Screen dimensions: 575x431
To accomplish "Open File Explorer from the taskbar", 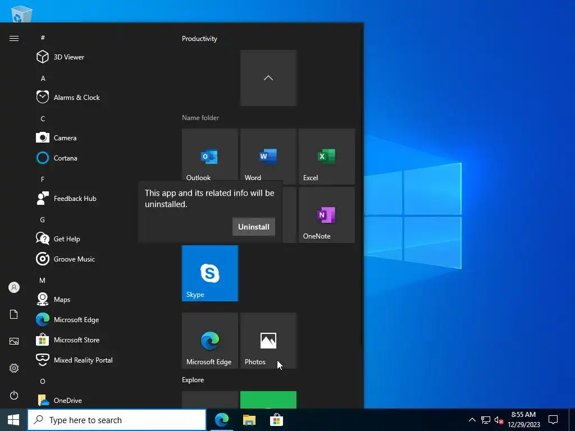I will tap(249, 420).
